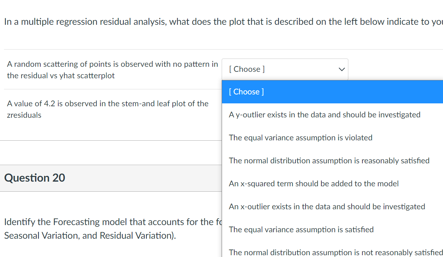Select the highlighted [Choose] placeholder option
This screenshot has height=257, width=443.
(x=246, y=92)
